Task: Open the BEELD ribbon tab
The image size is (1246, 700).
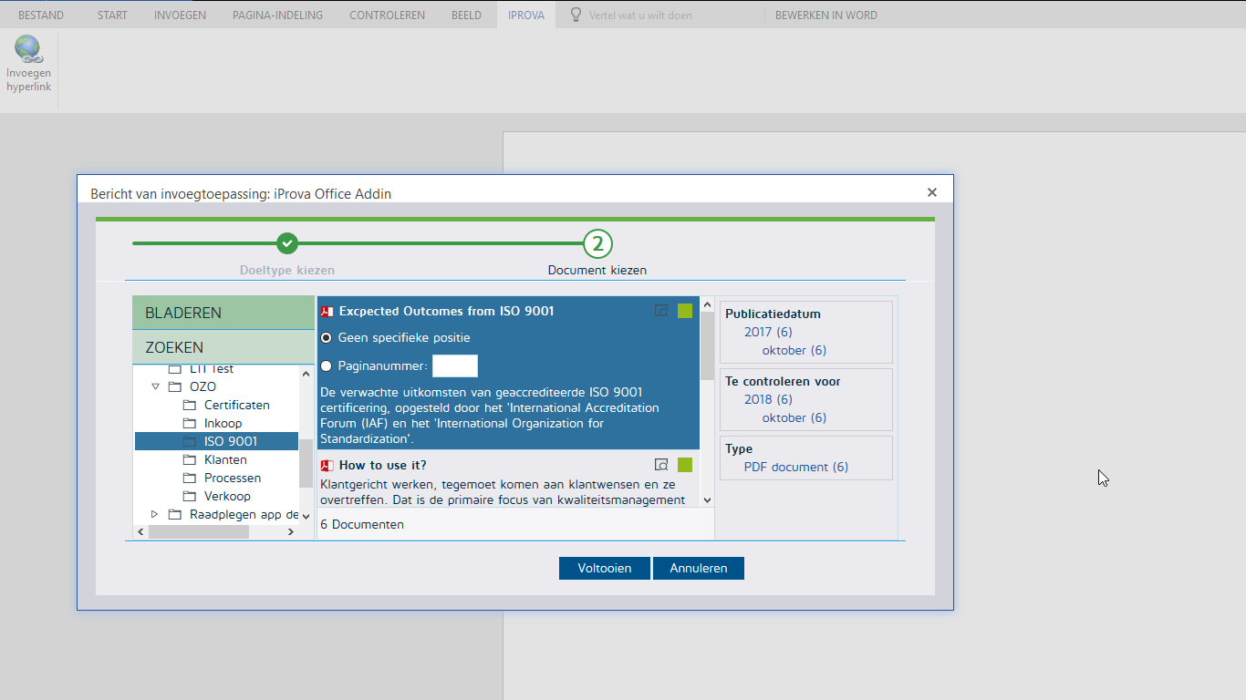Action: tap(466, 15)
